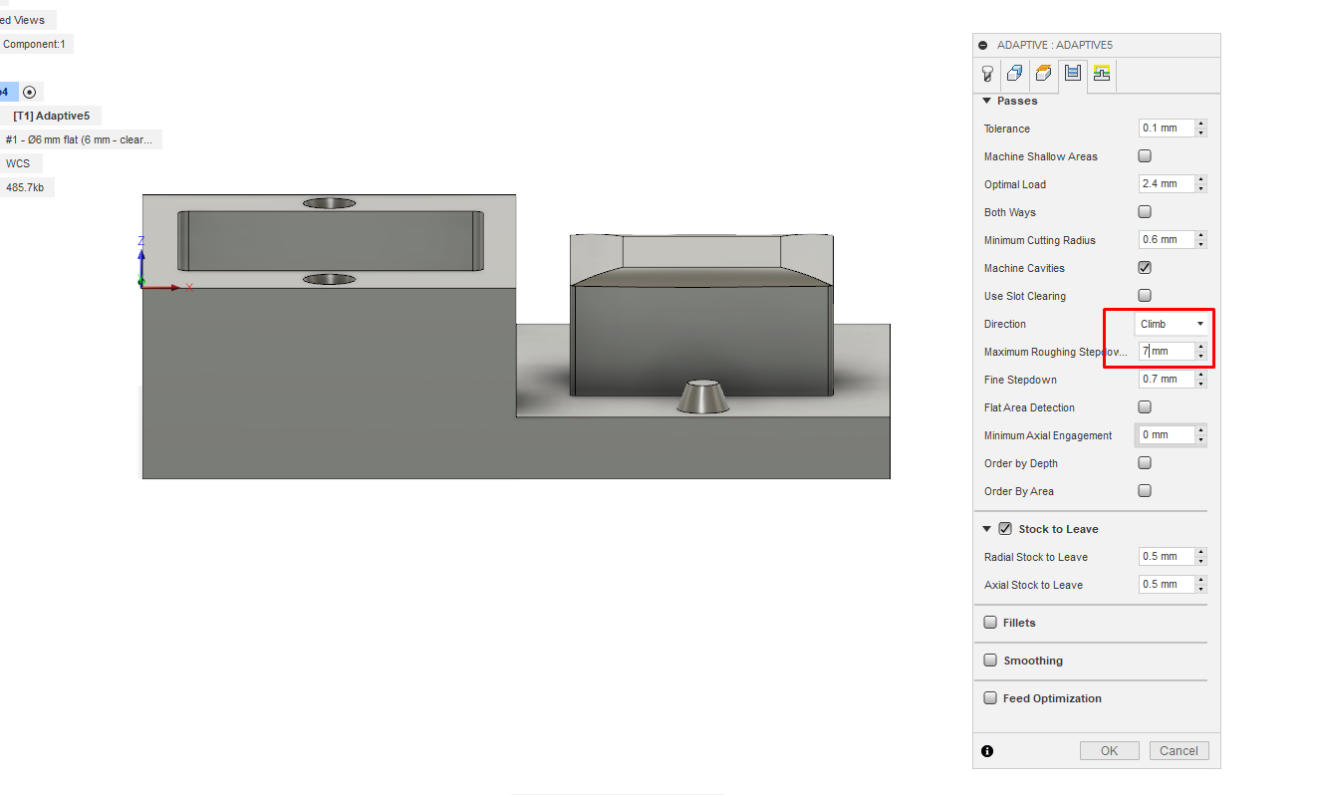Increase Minimum Cutting Radius with up arrow
The image size is (1317, 795).
tap(1201, 236)
